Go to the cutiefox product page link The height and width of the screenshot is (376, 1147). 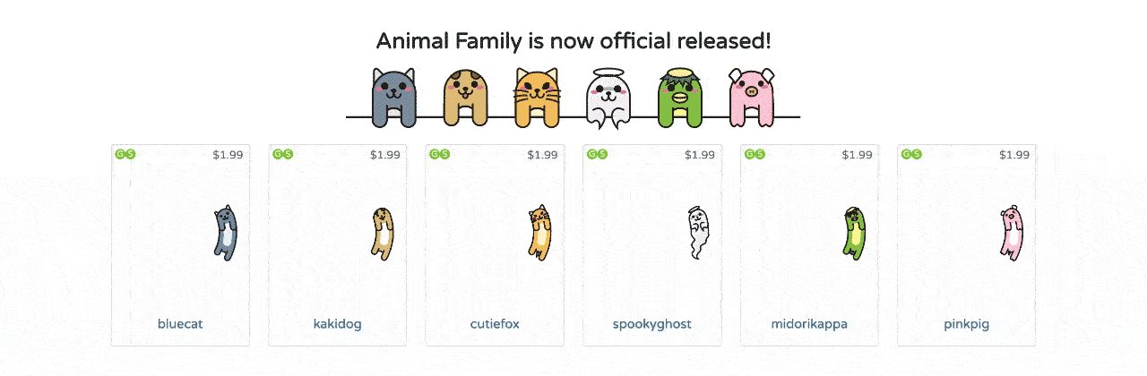[495, 324]
